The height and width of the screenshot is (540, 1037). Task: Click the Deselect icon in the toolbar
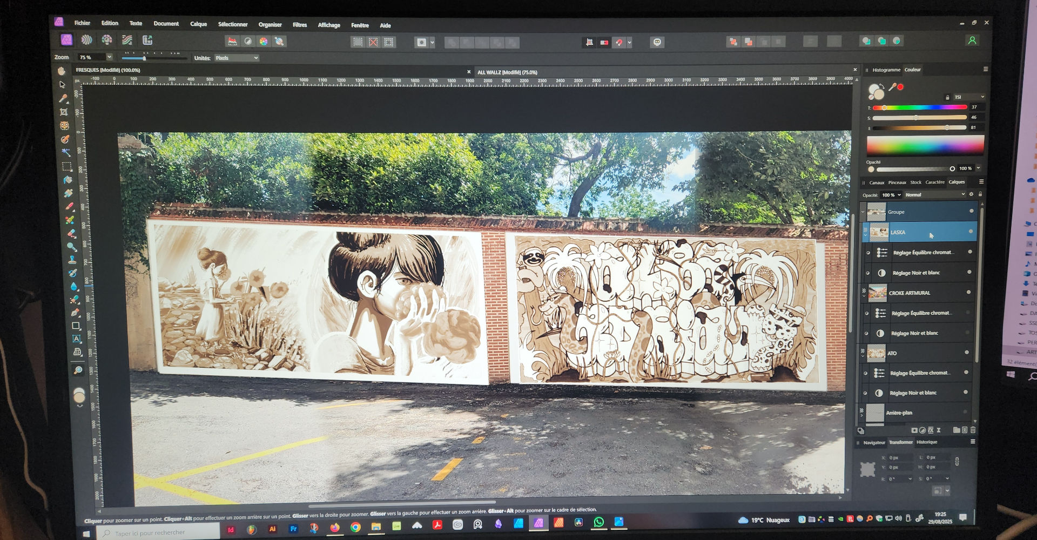373,42
